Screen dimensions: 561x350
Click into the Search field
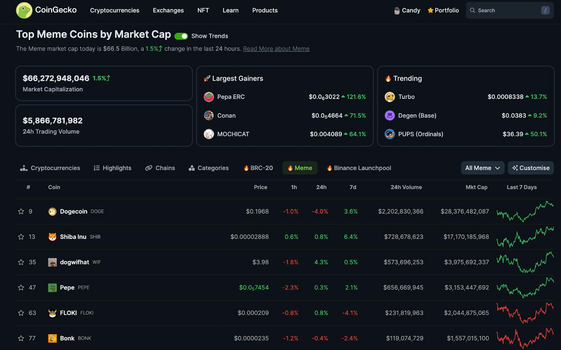point(510,10)
